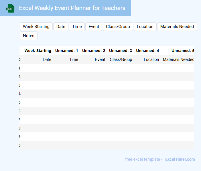Image resolution: width=201 pixels, height=171 pixels.
Task: Click the green XLS file icon
Action: point(10,8)
